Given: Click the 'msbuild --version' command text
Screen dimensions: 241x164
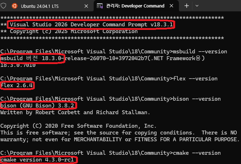Looking at the screenshot, I should (200, 52).
